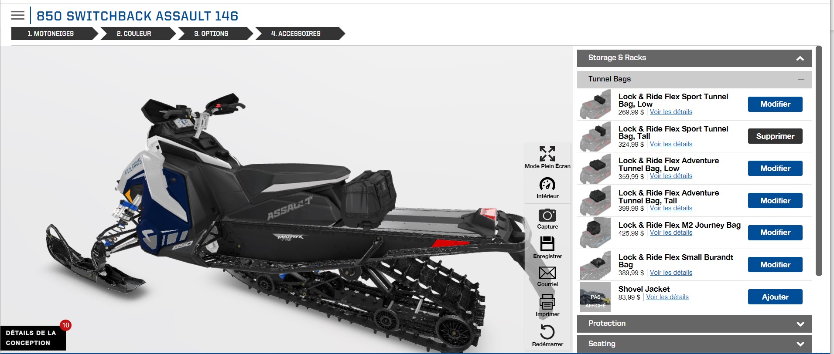Click the Mode Plein Écran fullscreen icon

click(x=547, y=153)
